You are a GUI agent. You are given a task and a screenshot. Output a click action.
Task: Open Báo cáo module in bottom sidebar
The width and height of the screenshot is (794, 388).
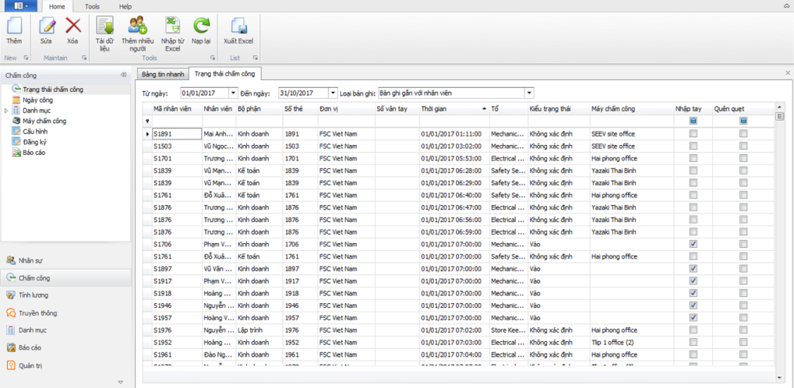click(x=65, y=348)
